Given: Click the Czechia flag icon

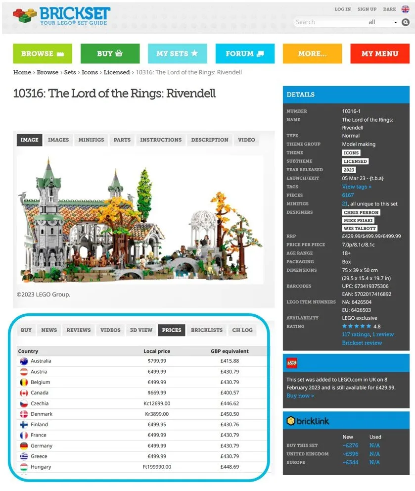Looking at the screenshot, I should [x=24, y=403].
